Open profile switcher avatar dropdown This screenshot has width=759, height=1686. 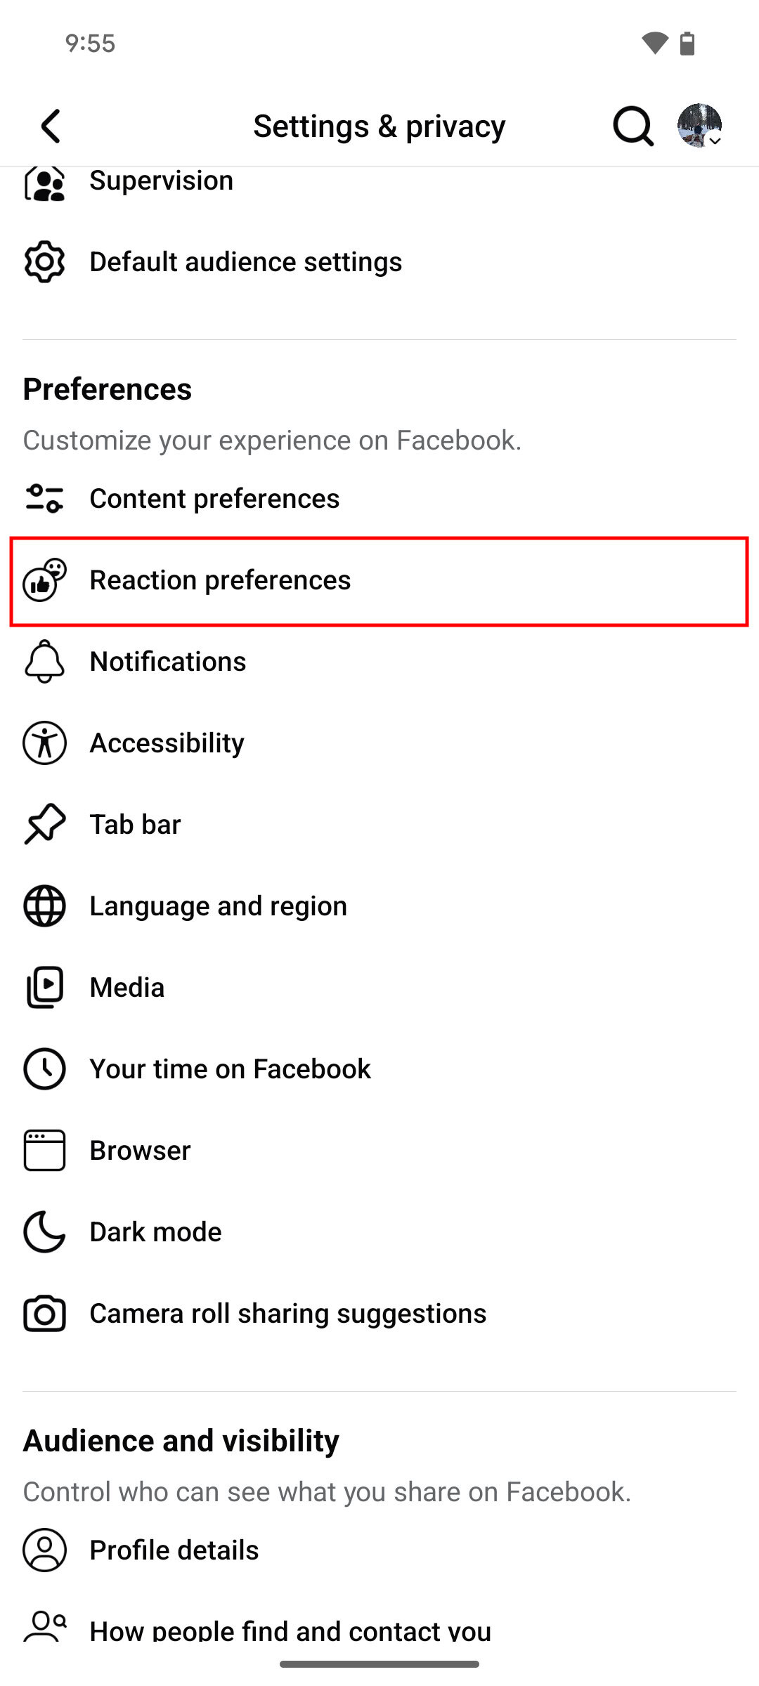point(699,126)
